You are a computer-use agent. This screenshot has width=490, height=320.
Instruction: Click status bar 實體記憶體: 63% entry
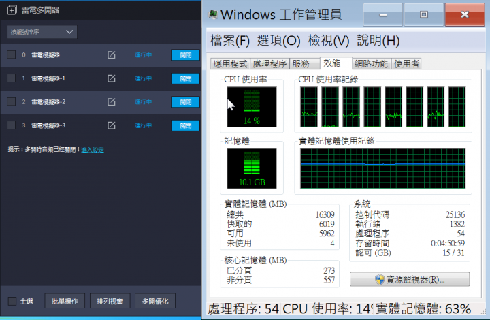423,308
